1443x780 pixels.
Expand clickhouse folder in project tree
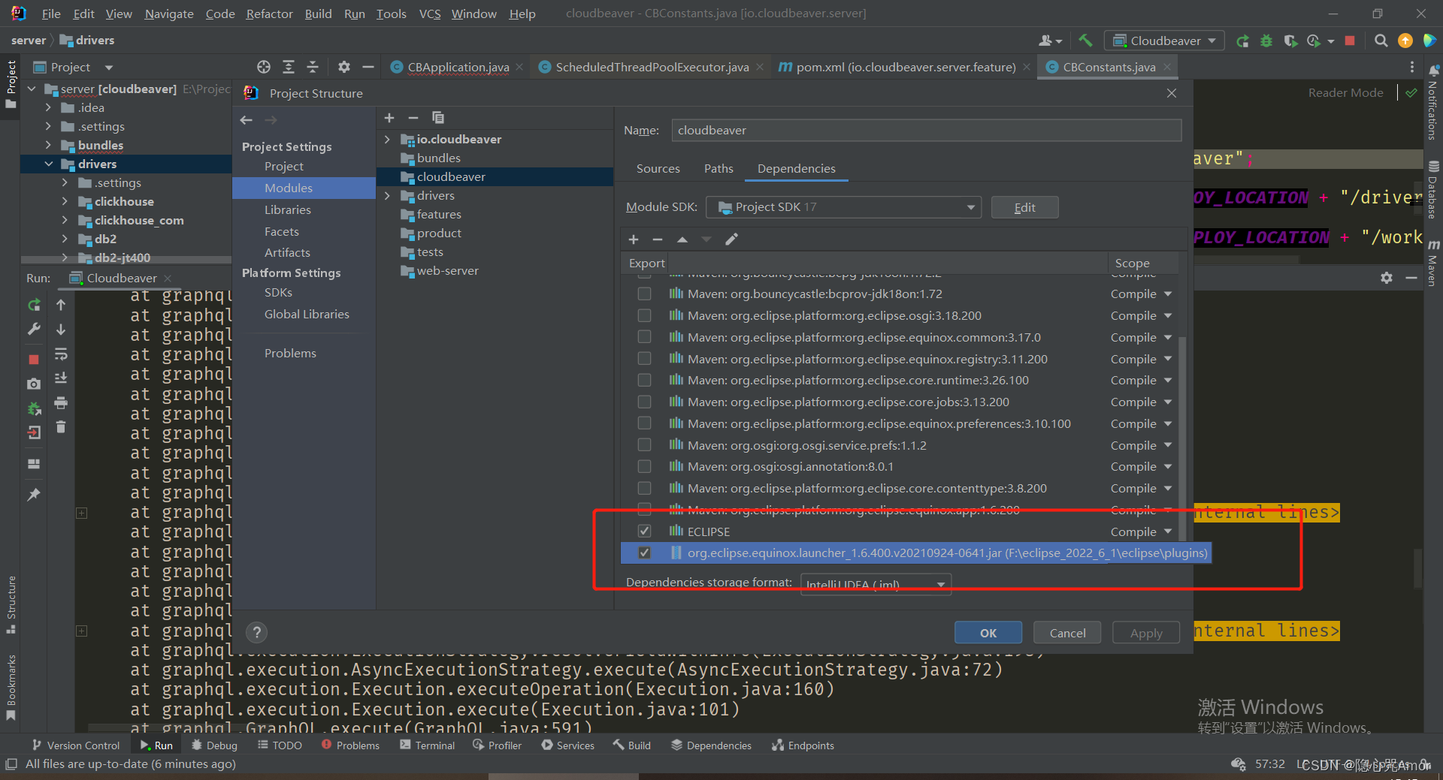65,202
